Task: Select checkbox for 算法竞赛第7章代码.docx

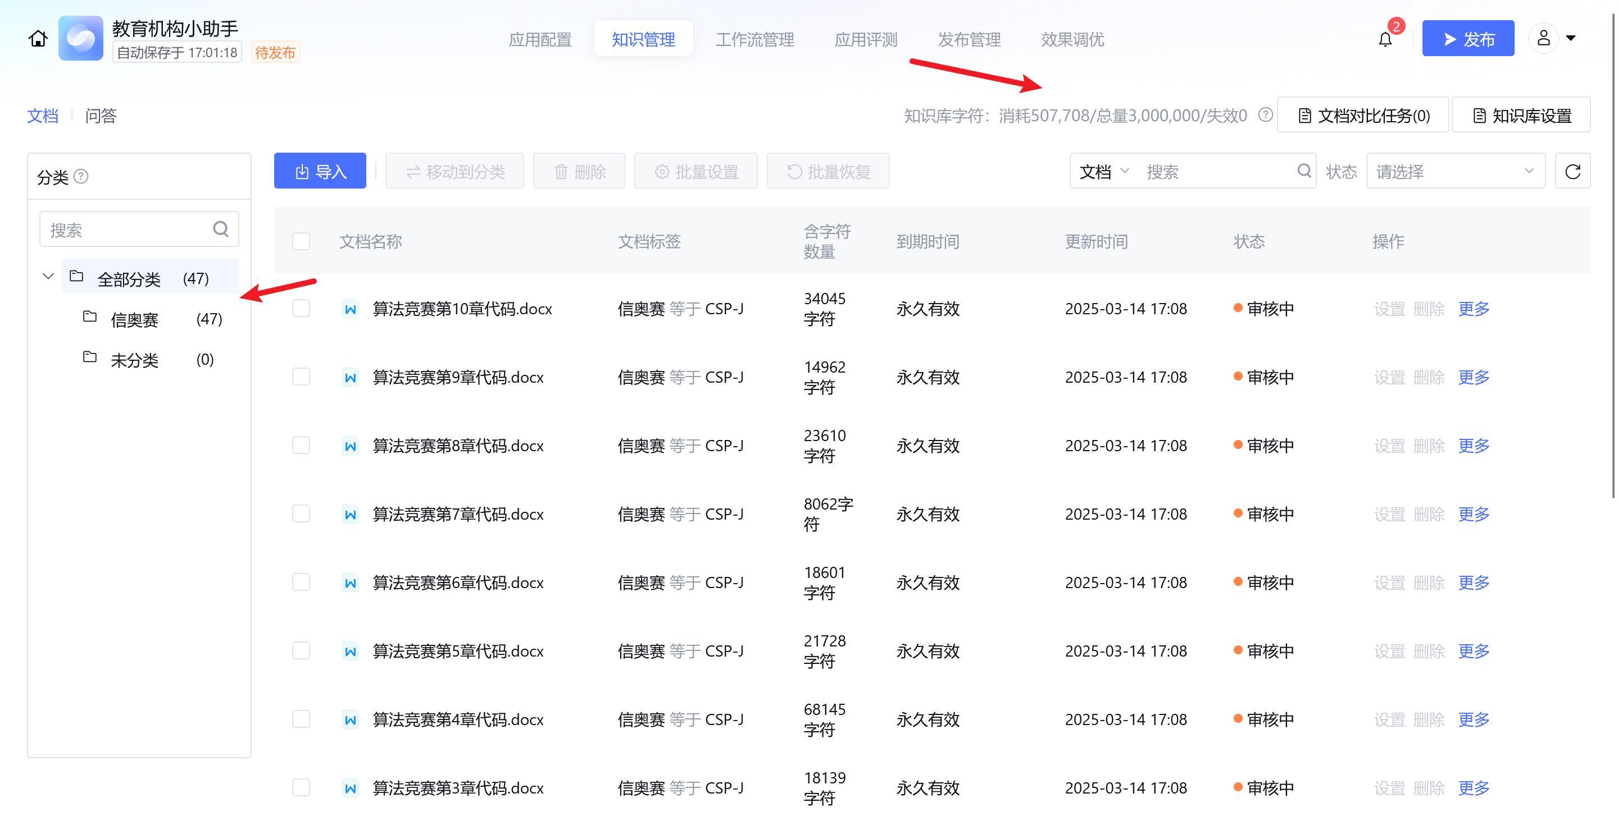Action: tap(302, 514)
